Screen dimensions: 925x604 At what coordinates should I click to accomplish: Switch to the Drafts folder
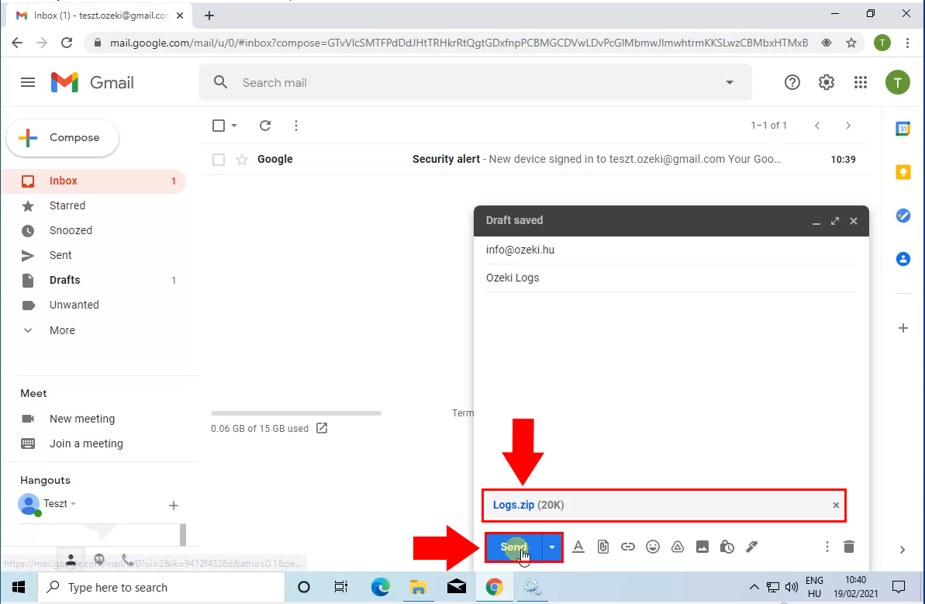click(64, 280)
